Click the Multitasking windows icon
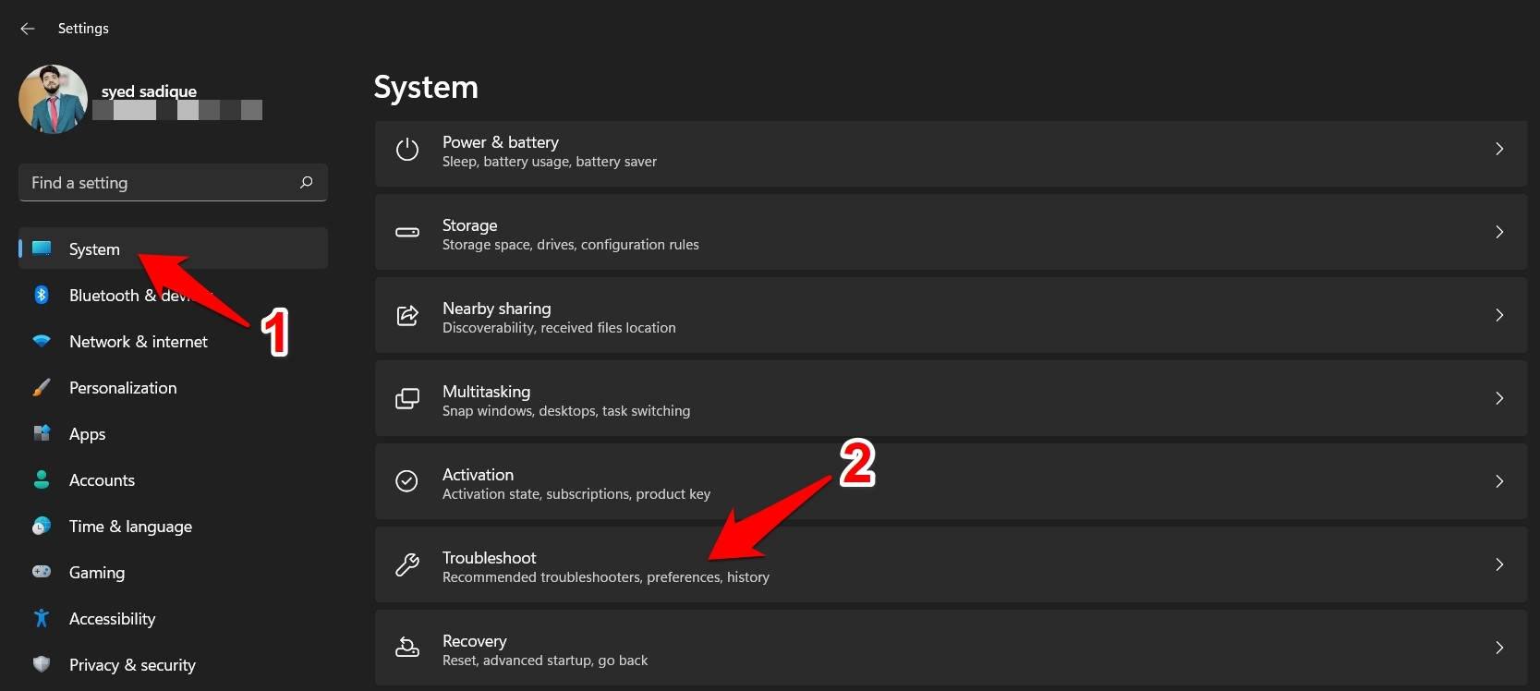 click(407, 399)
